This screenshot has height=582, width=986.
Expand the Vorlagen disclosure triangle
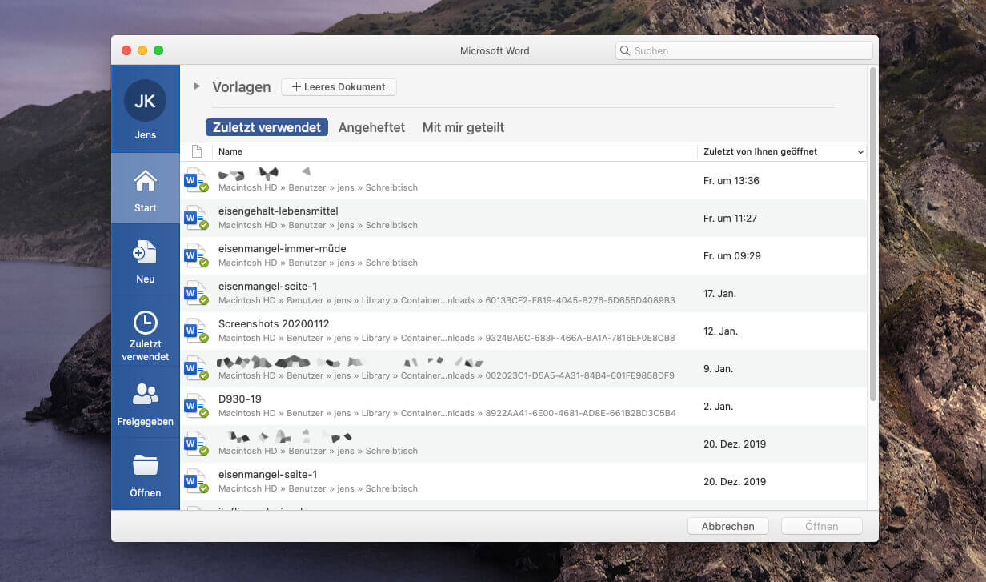pos(197,86)
